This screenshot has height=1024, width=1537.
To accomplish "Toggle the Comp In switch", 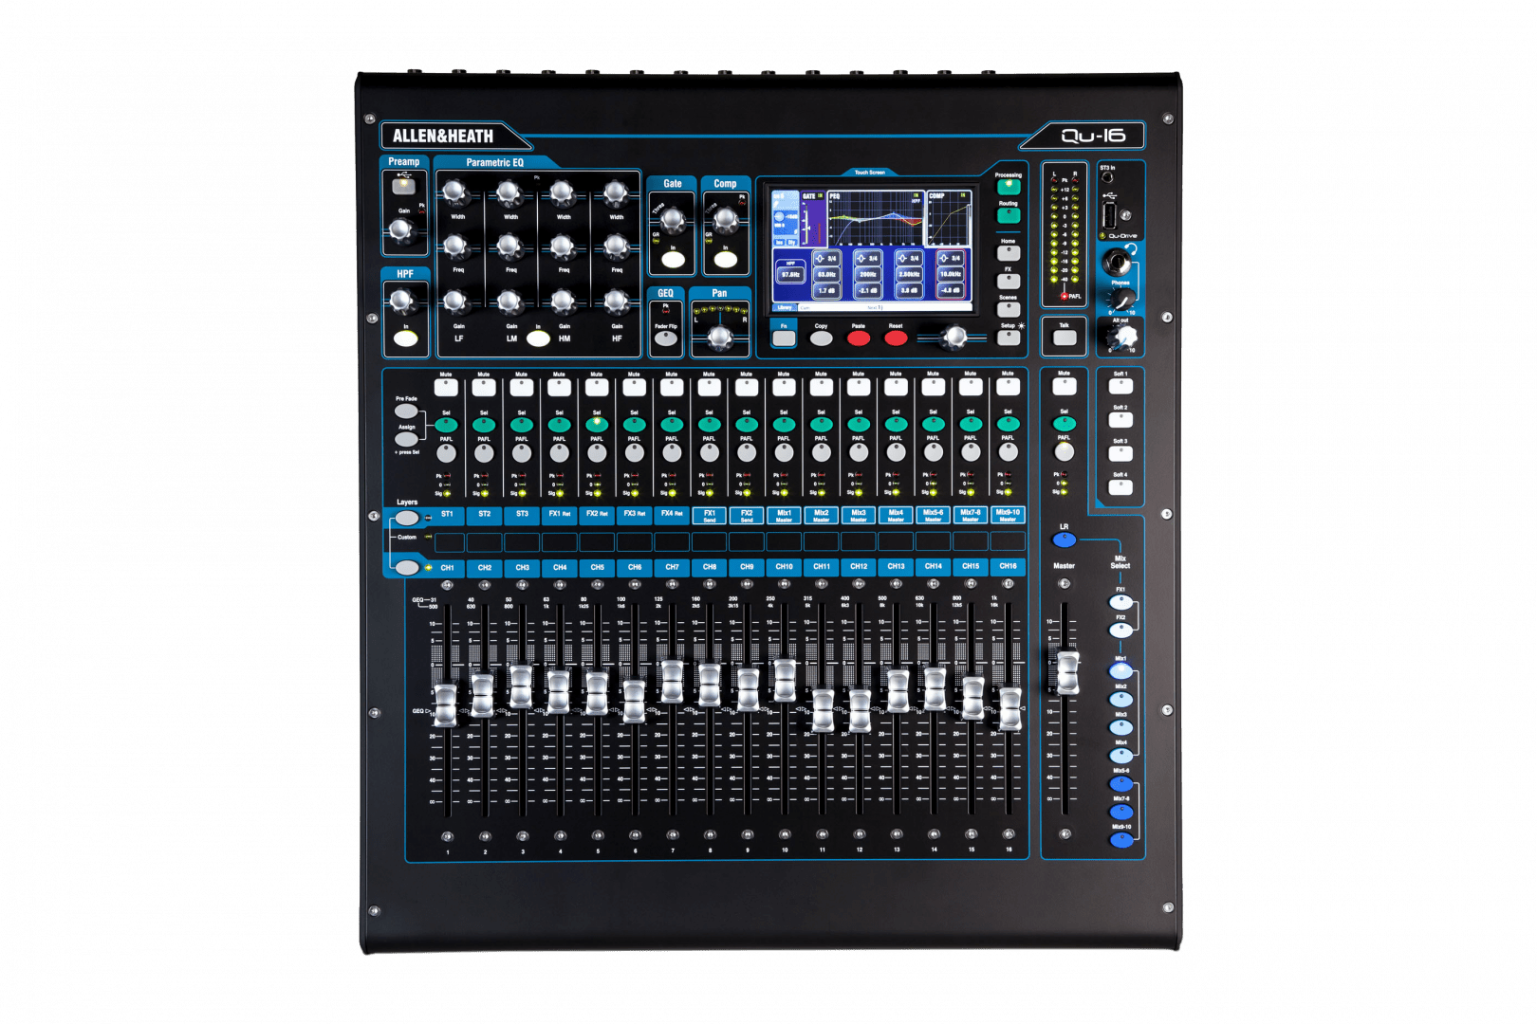I will 726,259.
